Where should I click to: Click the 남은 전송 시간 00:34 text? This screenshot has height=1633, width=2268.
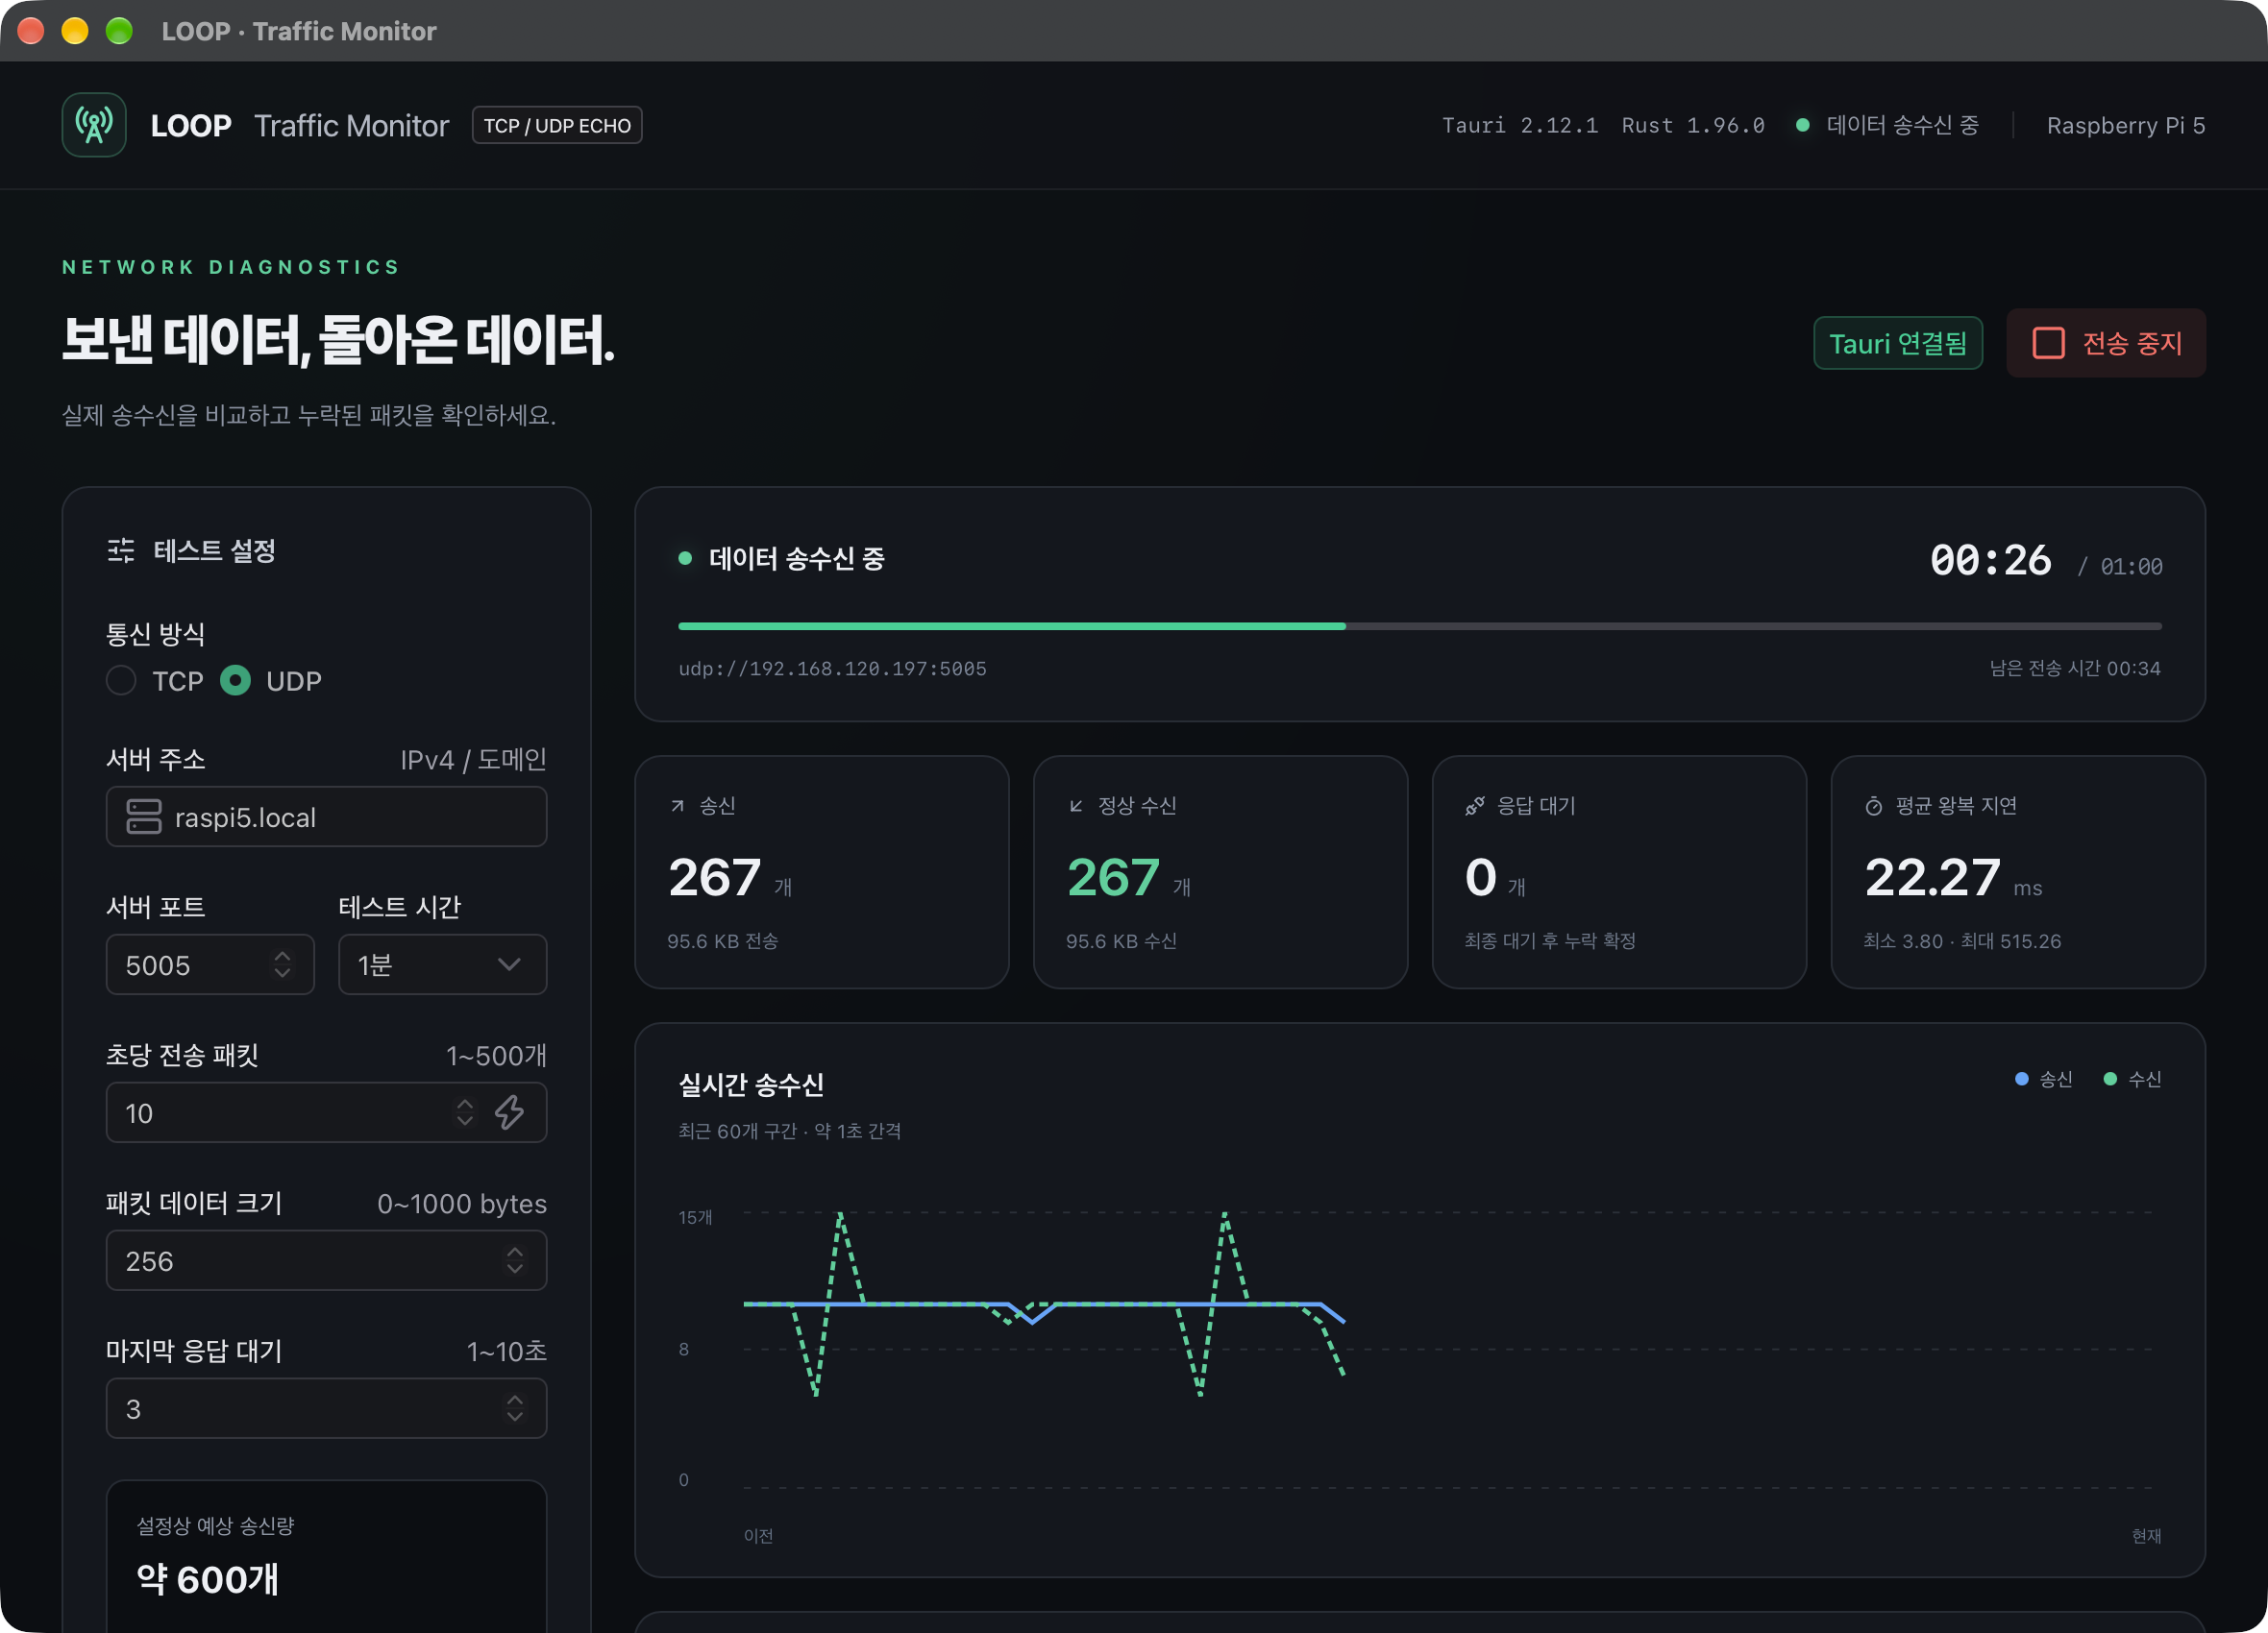pyautogui.click(x=2075, y=668)
